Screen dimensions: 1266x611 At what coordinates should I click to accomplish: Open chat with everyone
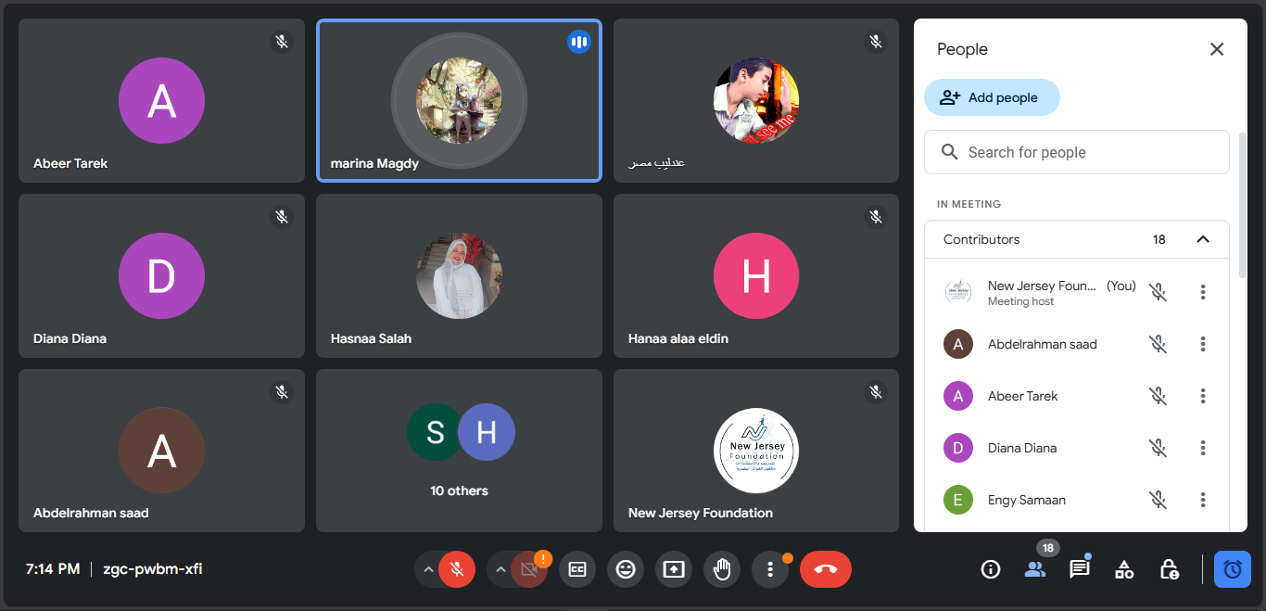tap(1080, 569)
